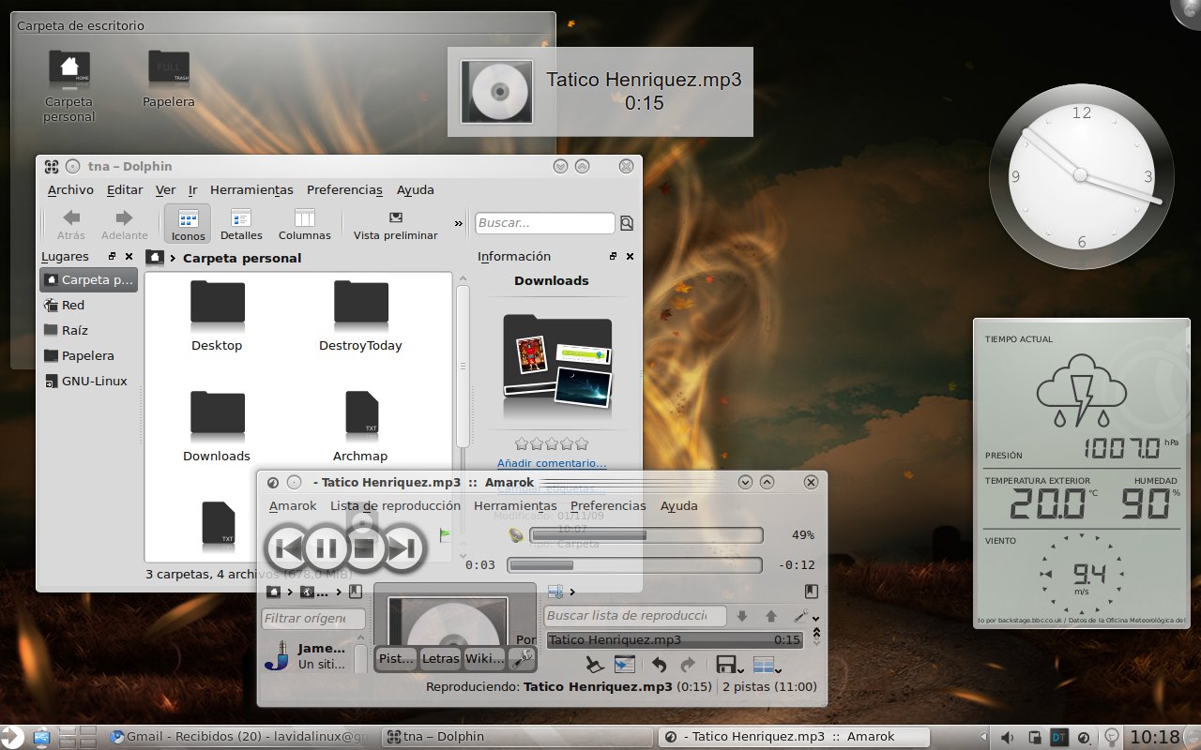Select GNU-Linux in Dolphin Lugares panel
The image size is (1201, 750).
click(88, 381)
